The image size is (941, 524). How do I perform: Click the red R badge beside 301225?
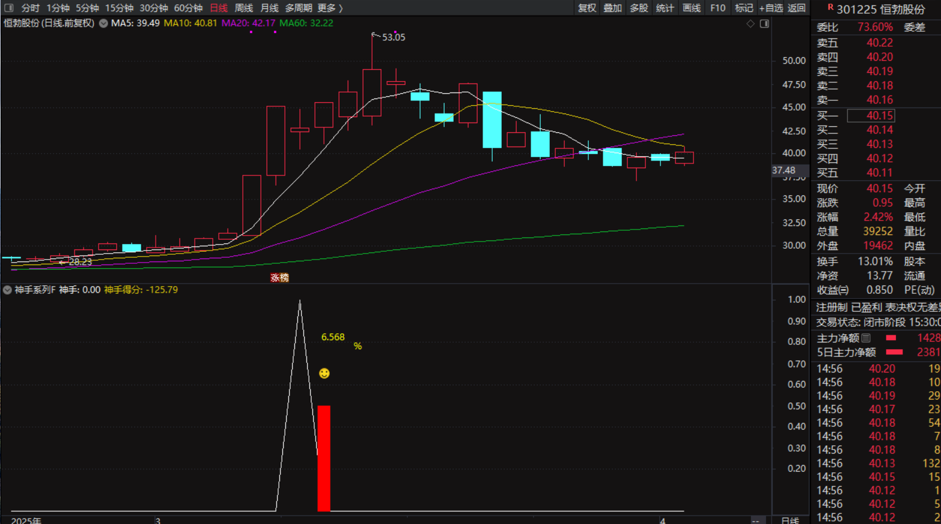coord(830,7)
